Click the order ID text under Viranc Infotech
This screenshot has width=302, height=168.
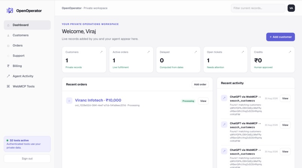click(100, 105)
